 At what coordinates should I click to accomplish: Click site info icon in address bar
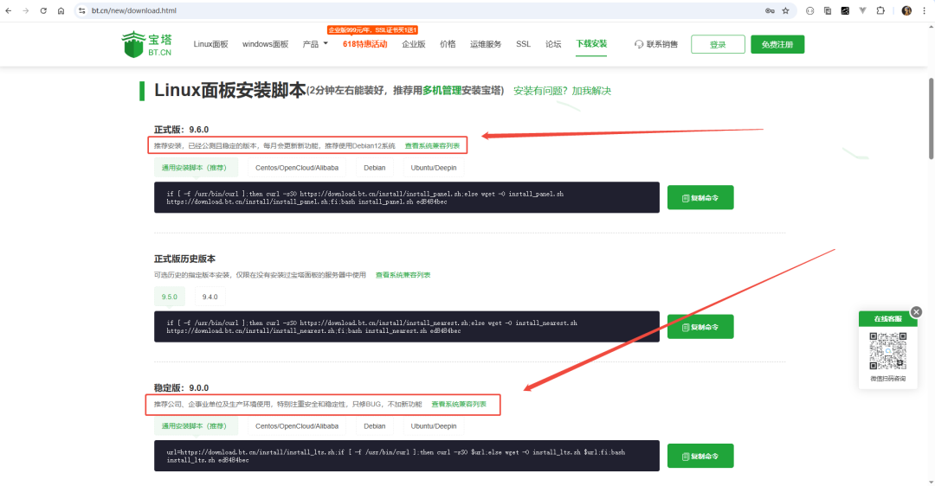point(82,10)
